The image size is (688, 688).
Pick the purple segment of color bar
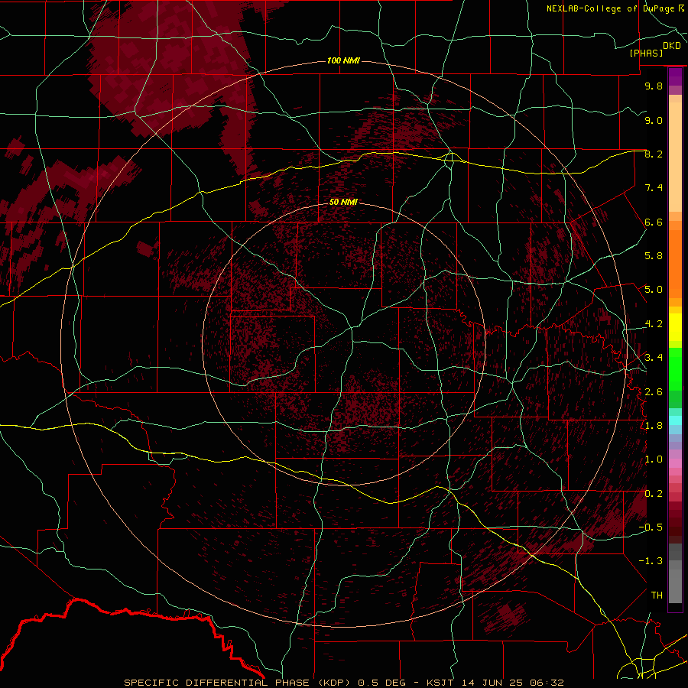[x=675, y=76]
